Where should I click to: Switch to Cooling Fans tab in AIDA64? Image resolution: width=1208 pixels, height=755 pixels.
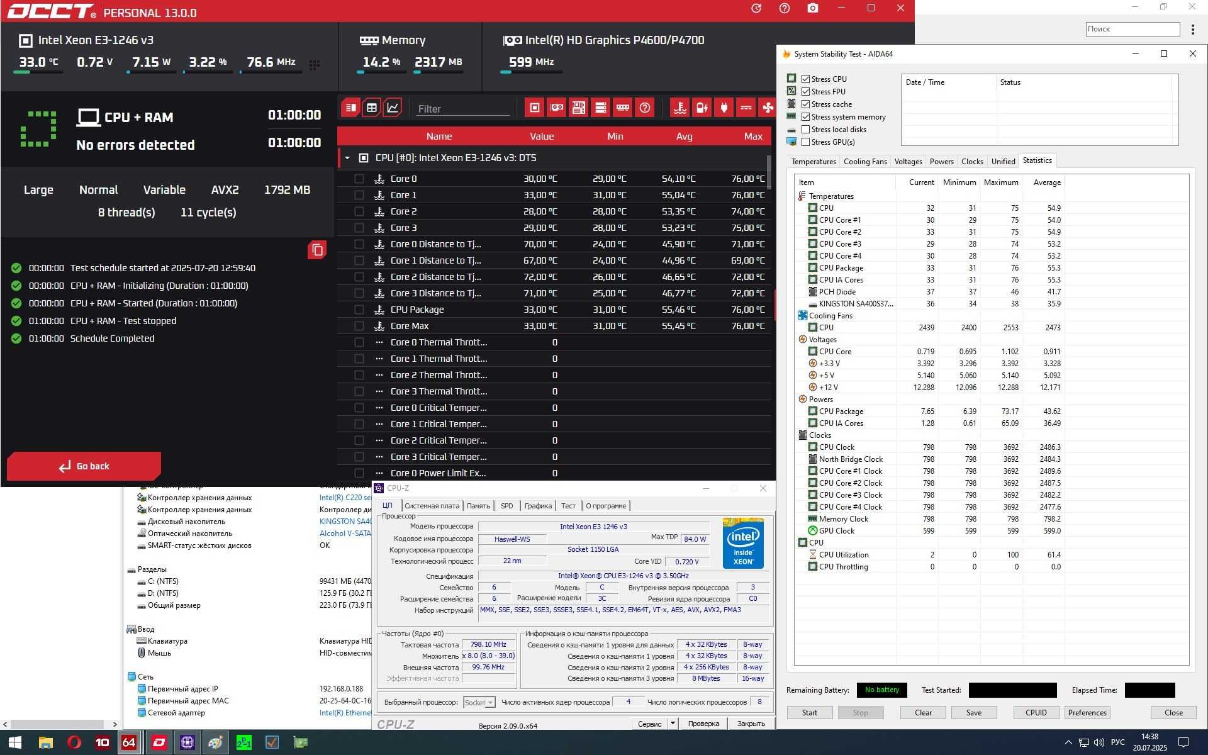click(865, 162)
